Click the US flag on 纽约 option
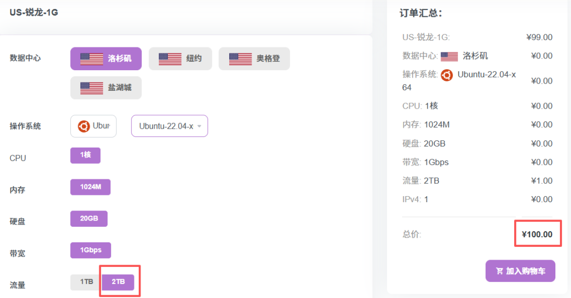 [170, 58]
